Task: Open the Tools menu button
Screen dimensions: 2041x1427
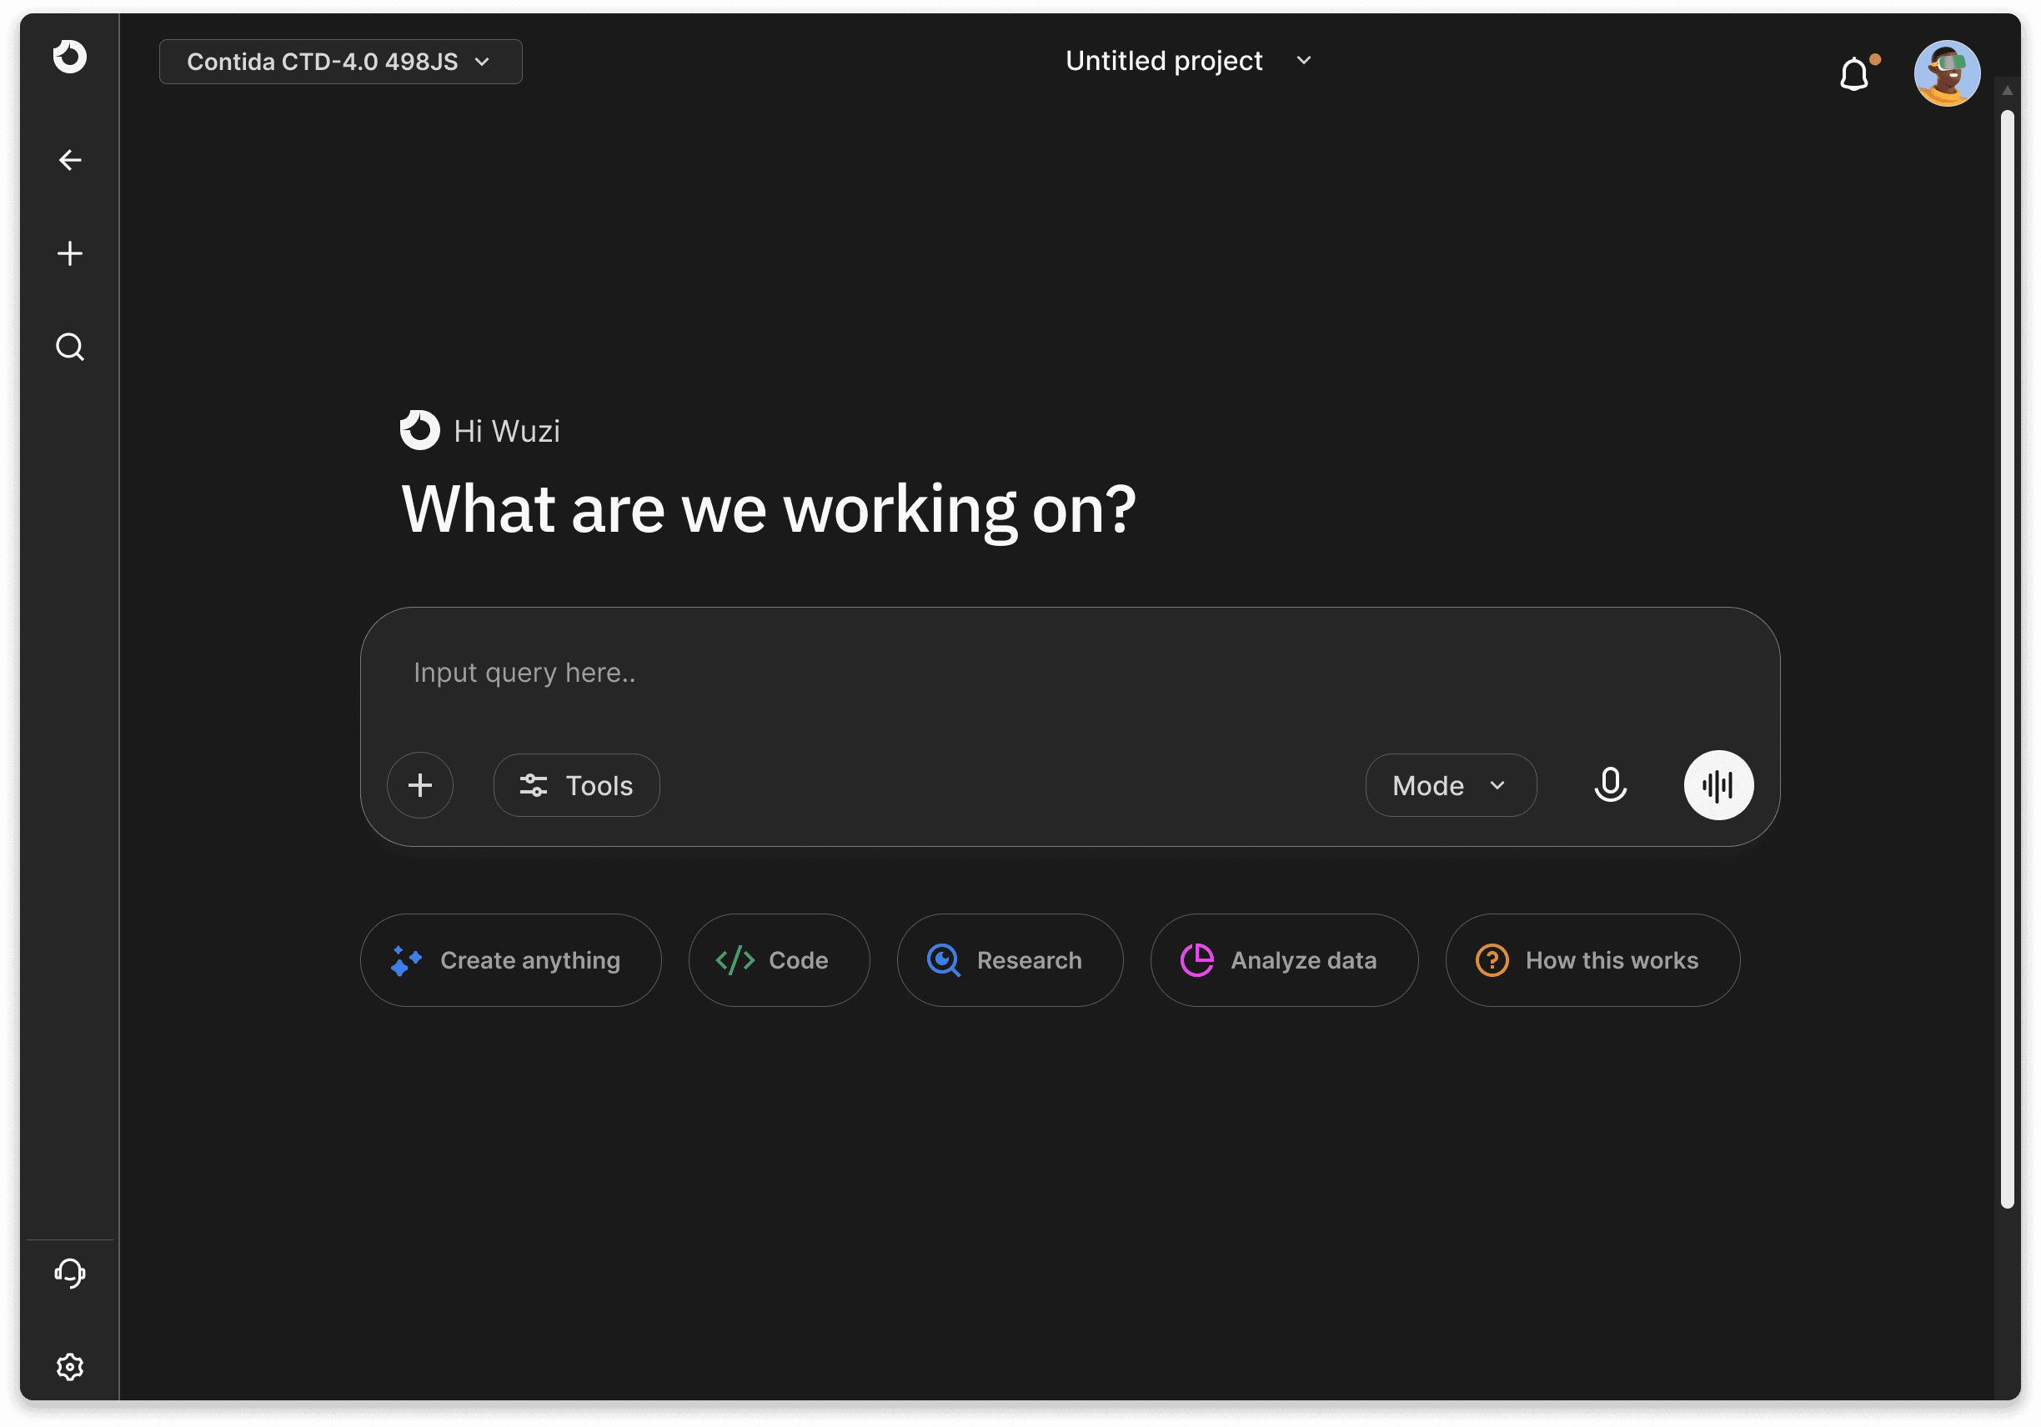Action: tap(576, 784)
